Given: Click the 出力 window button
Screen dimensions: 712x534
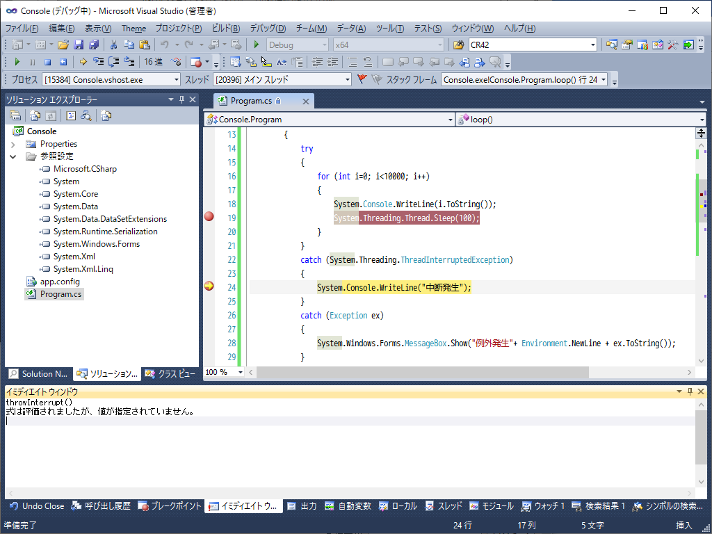Looking at the screenshot, I should point(307,506).
